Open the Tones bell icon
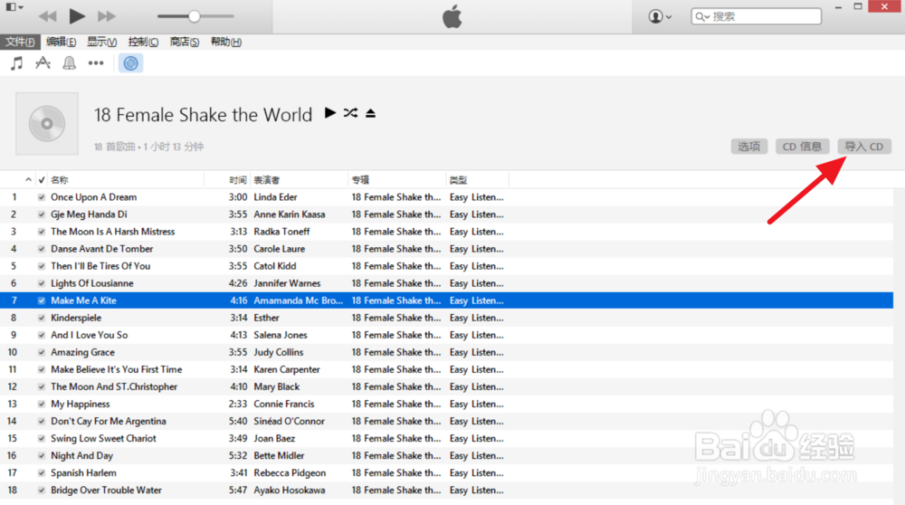Screen dimensions: 905x505 (69, 63)
